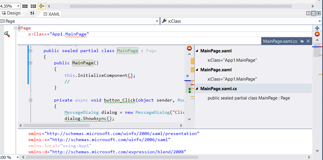
Task: Click the MessageDialog type name at line start
Action: (x=82, y=112)
